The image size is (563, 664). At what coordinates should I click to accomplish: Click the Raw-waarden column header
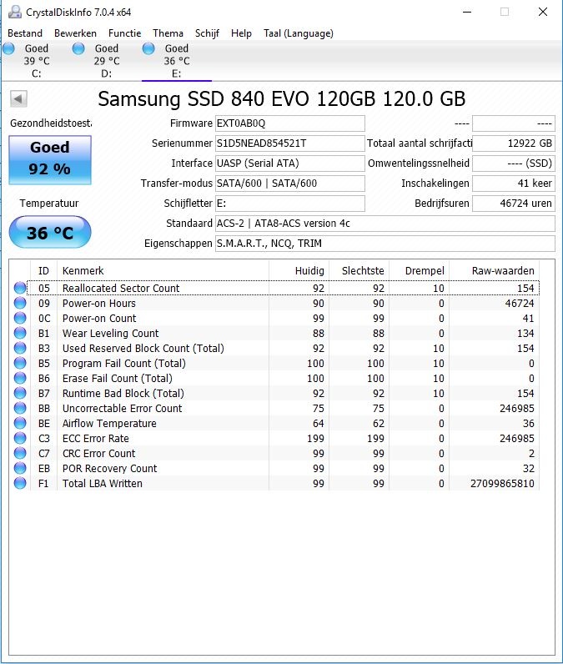coord(494,270)
